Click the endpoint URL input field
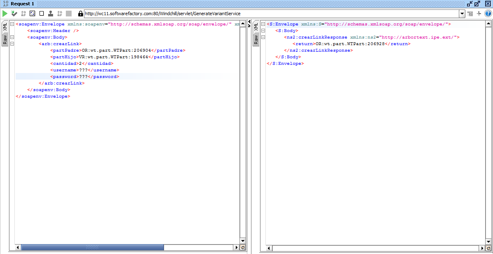 click(271, 14)
